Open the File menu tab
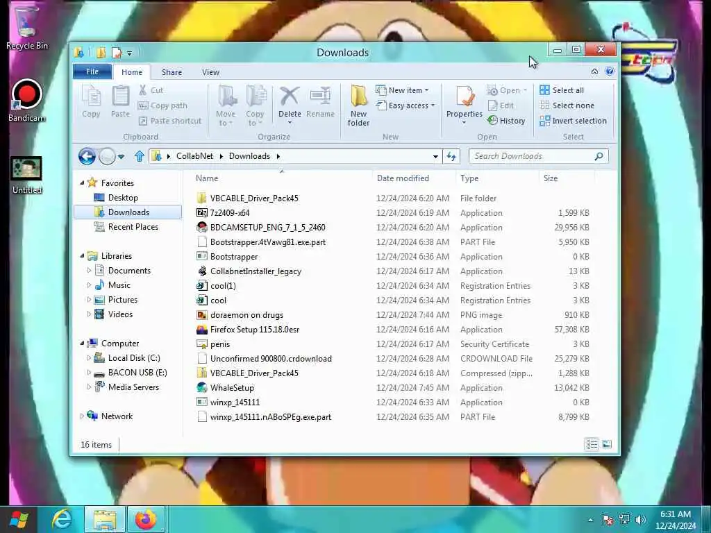The height and width of the screenshot is (533, 711). pyautogui.click(x=92, y=71)
